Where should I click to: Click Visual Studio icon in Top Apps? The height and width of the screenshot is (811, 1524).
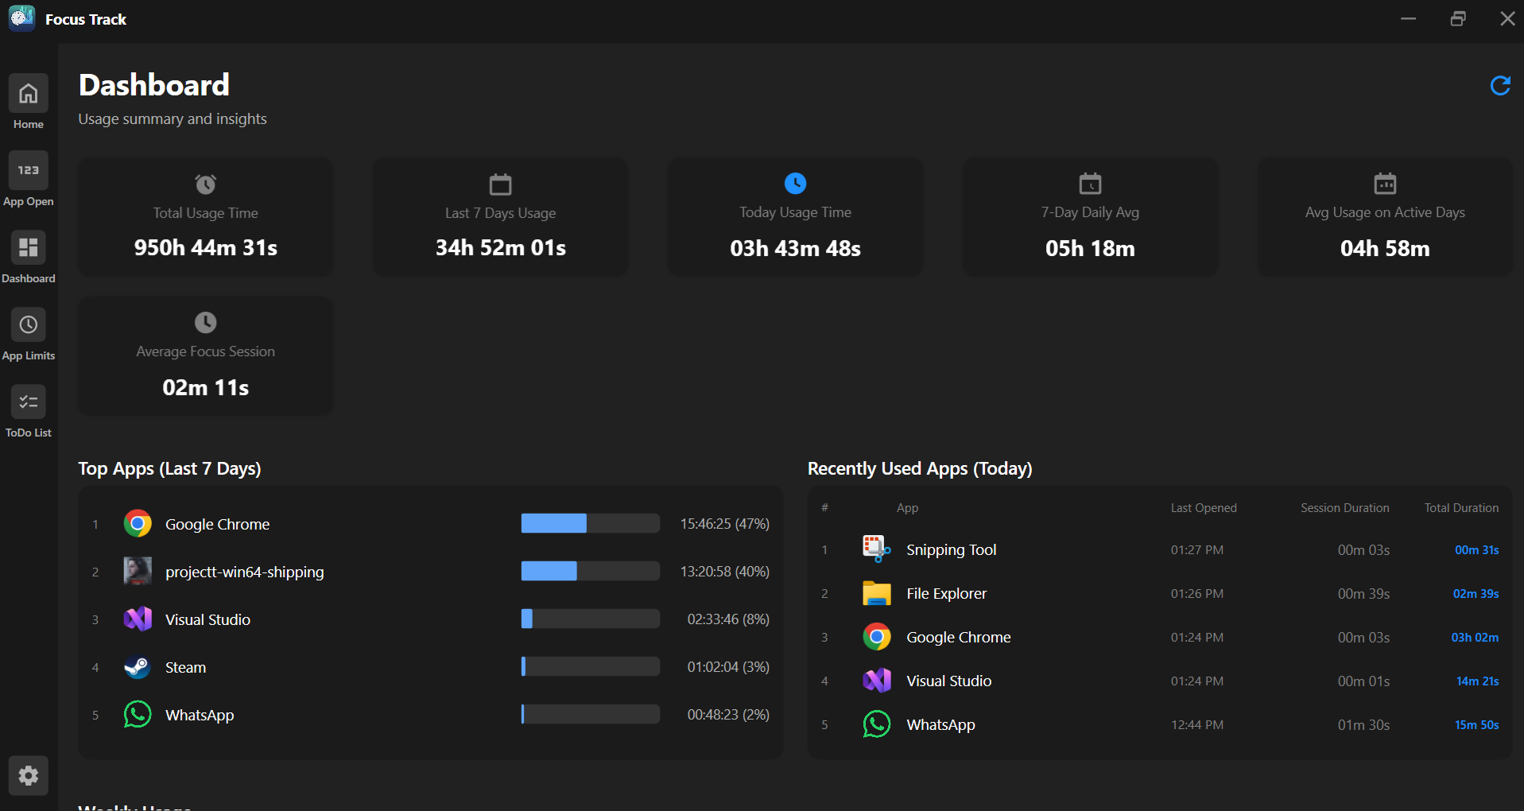138,619
